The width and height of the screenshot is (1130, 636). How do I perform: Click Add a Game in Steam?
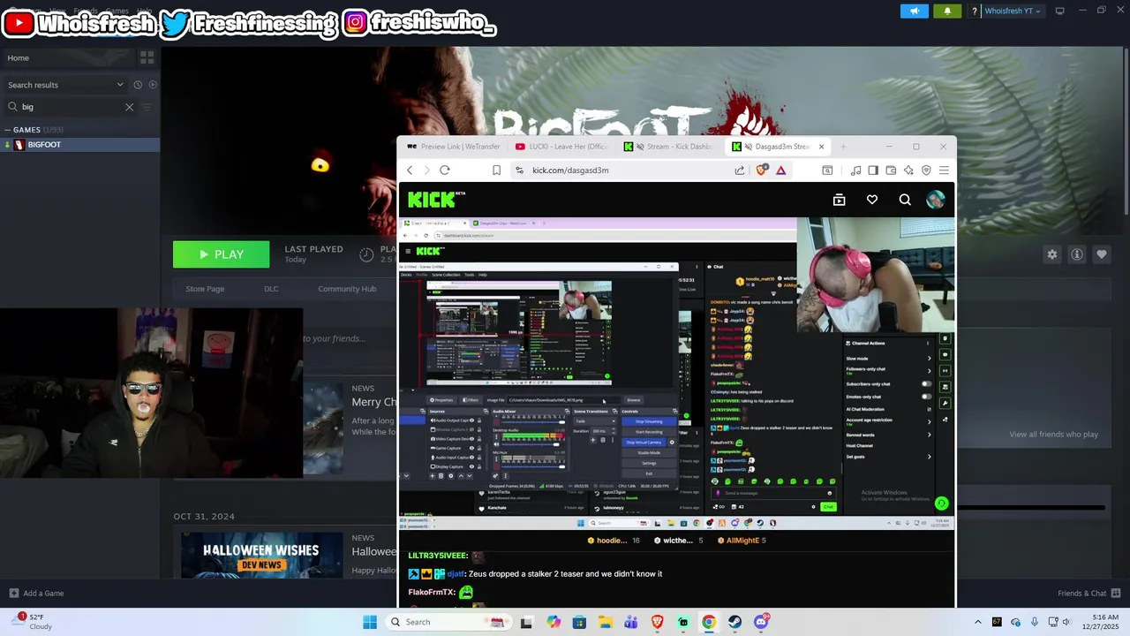point(36,594)
